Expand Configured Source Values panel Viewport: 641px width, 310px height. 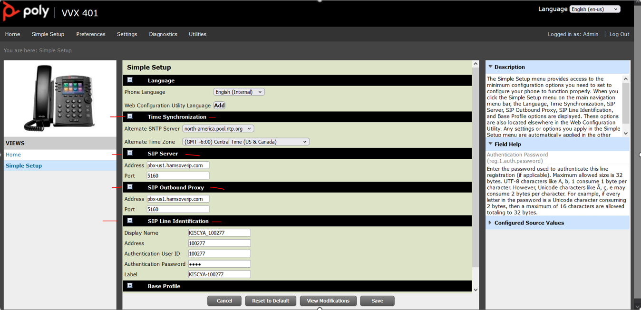(490, 223)
